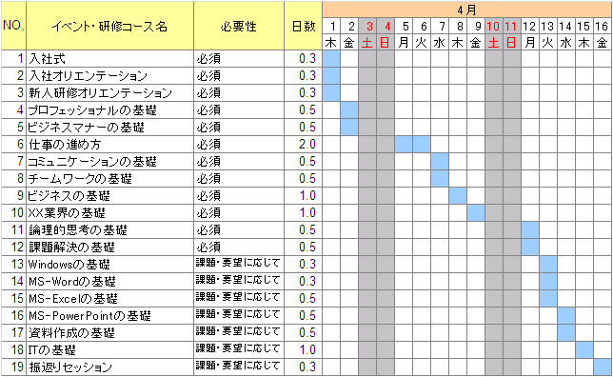This screenshot has width=613, height=377.
Task: Click 資料作成の基礎 cell
Action: click(109, 333)
